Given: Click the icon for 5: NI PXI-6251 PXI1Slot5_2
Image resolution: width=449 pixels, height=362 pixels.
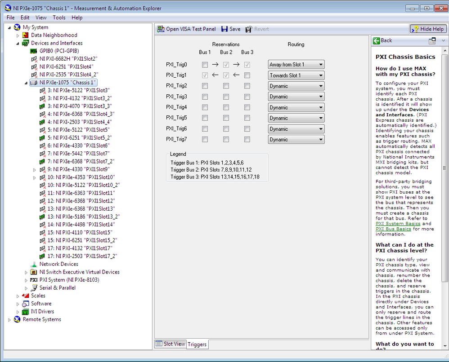Looking at the screenshot, I should [x=42, y=138].
